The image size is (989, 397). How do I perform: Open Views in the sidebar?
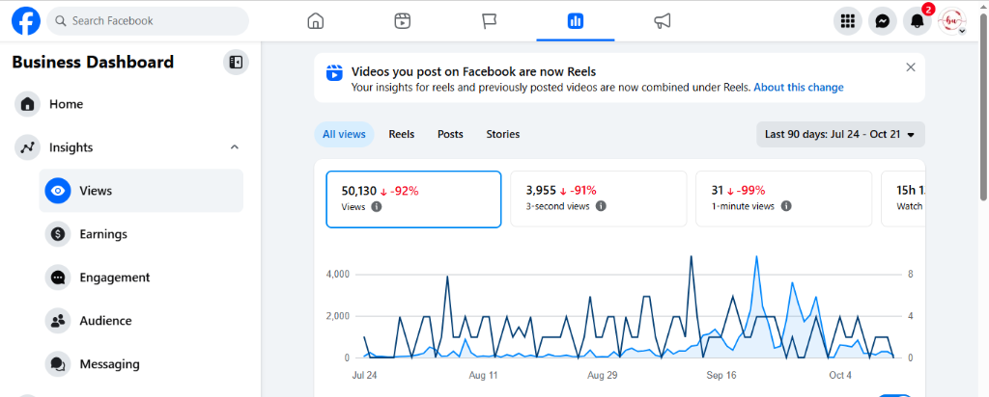tap(141, 191)
